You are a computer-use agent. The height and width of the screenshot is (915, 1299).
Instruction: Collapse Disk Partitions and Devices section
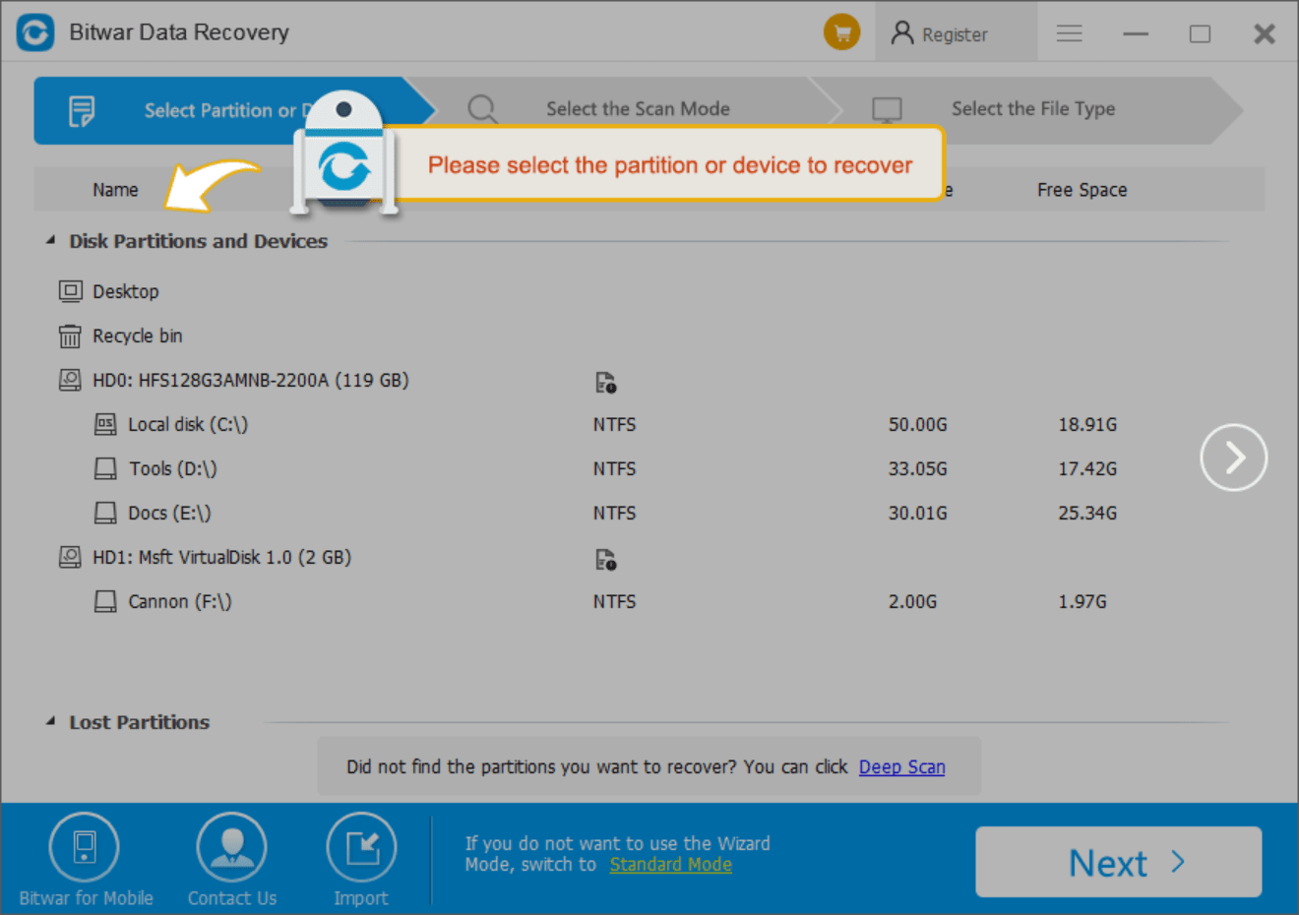coord(50,241)
